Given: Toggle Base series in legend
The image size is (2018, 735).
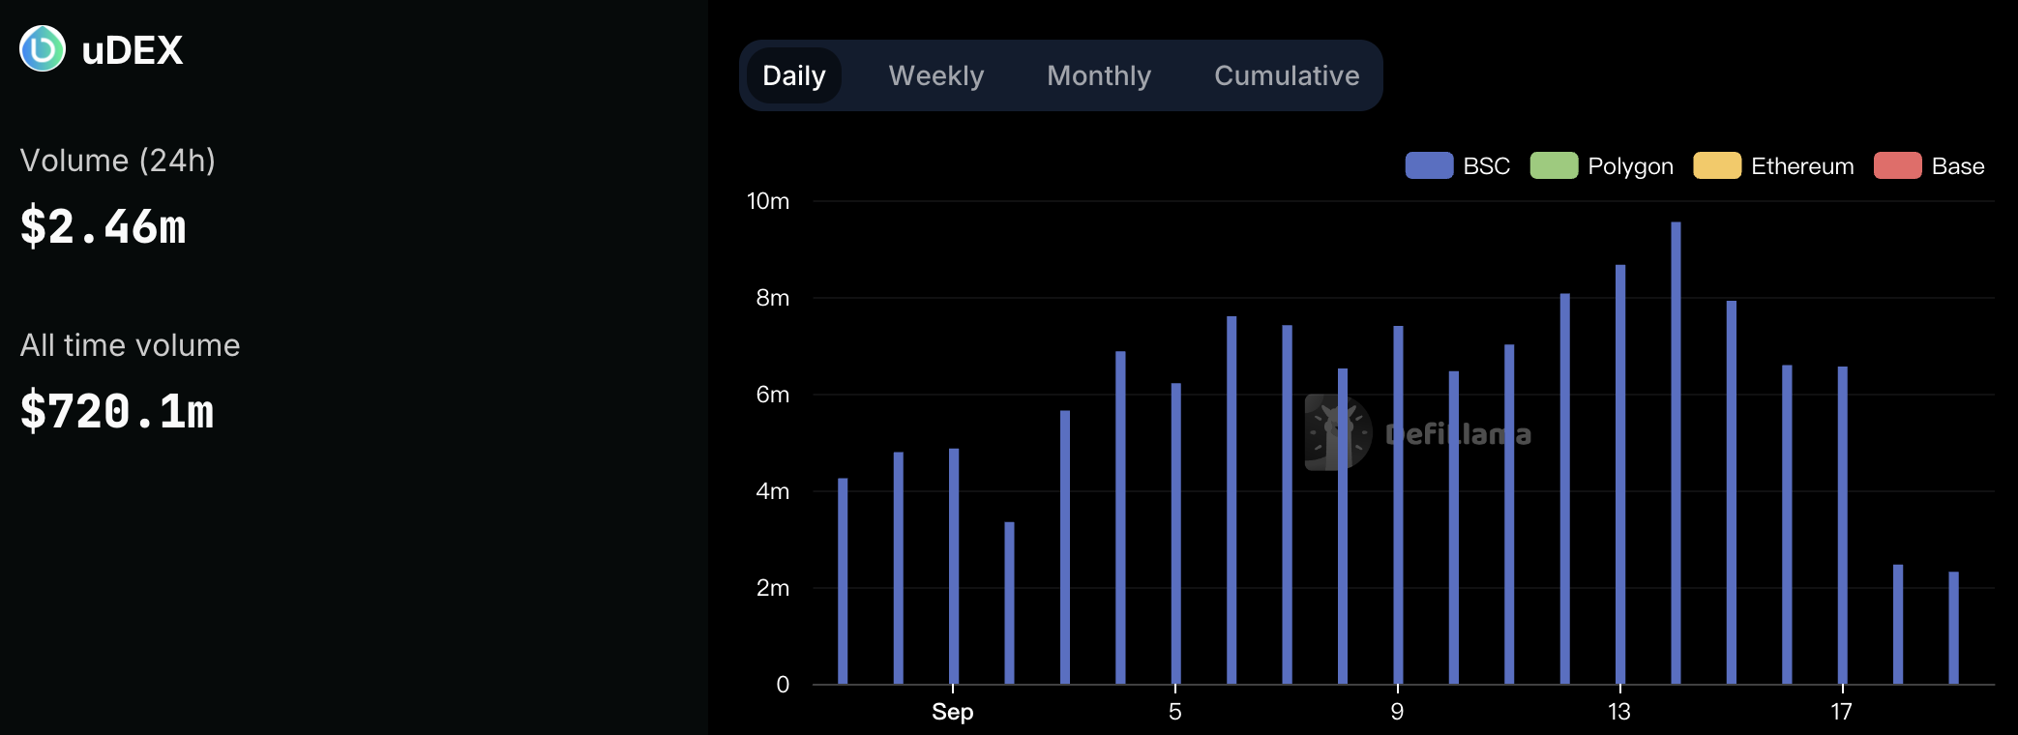Looking at the screenshot, I should 1929,166.
